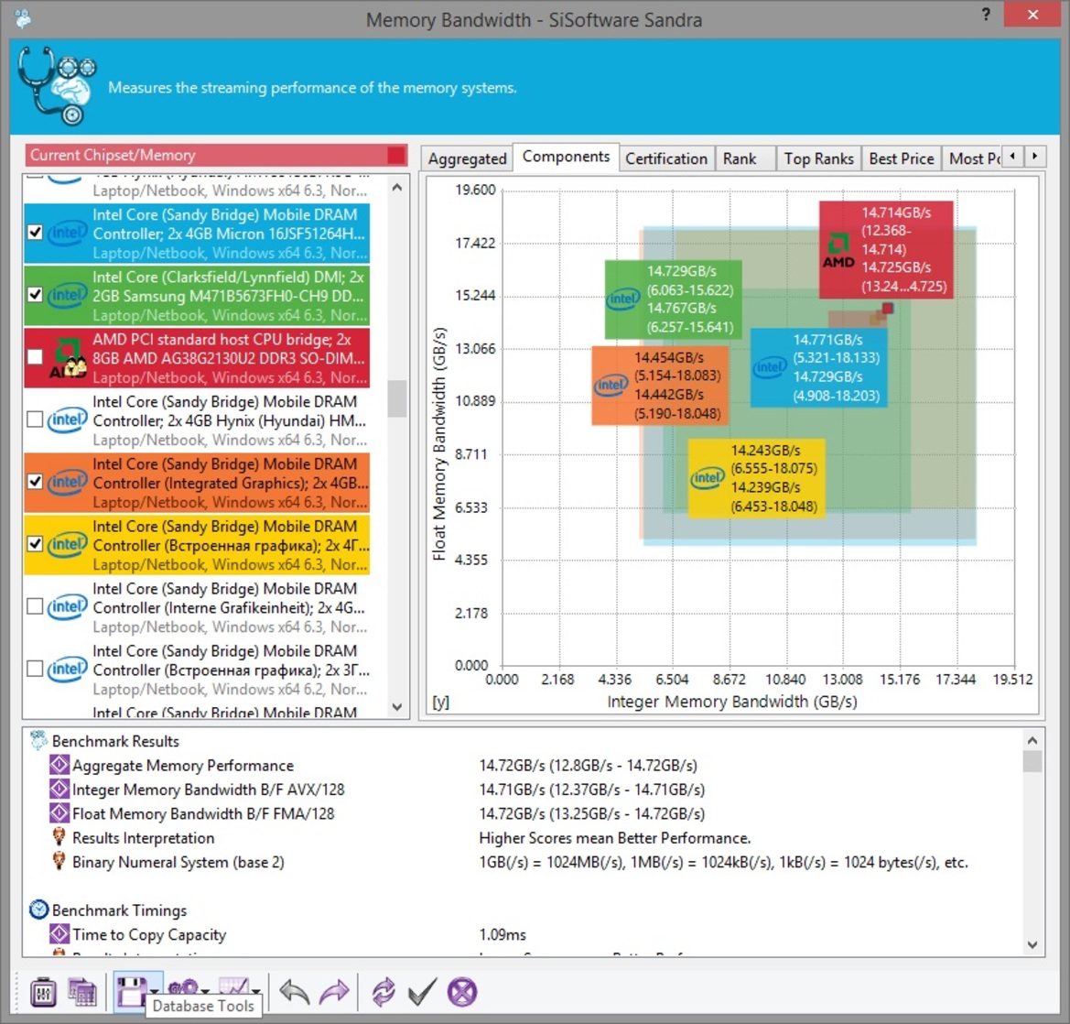This screenshot has height=1024, width=1070.
Task: Open the chart icon dropdown arrow
Action: (x=255, y=990)
